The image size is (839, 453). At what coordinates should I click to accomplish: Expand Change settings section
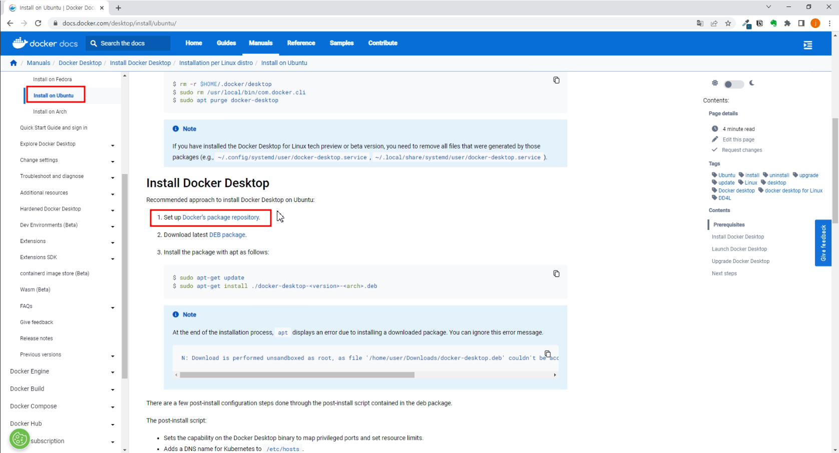pos(113,161)
